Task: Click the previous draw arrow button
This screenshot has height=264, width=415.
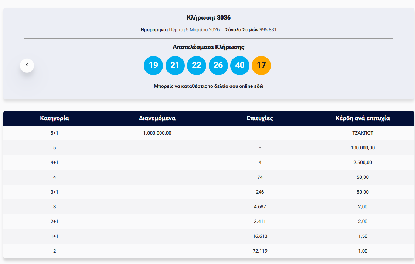Action: [27, 65]
